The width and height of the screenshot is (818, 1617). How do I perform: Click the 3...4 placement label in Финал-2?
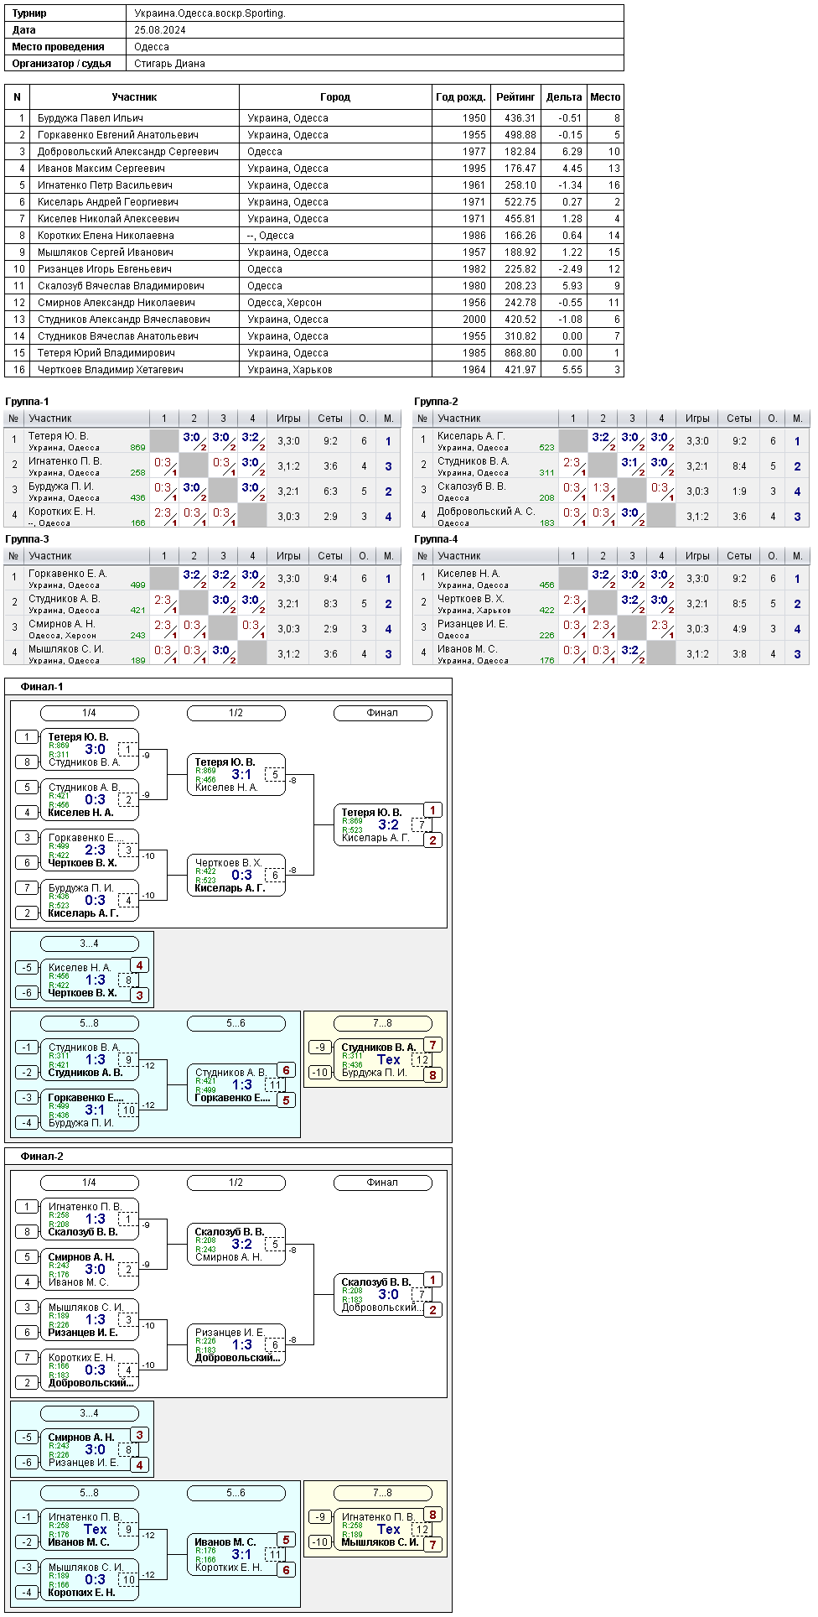click(89, 1413)
